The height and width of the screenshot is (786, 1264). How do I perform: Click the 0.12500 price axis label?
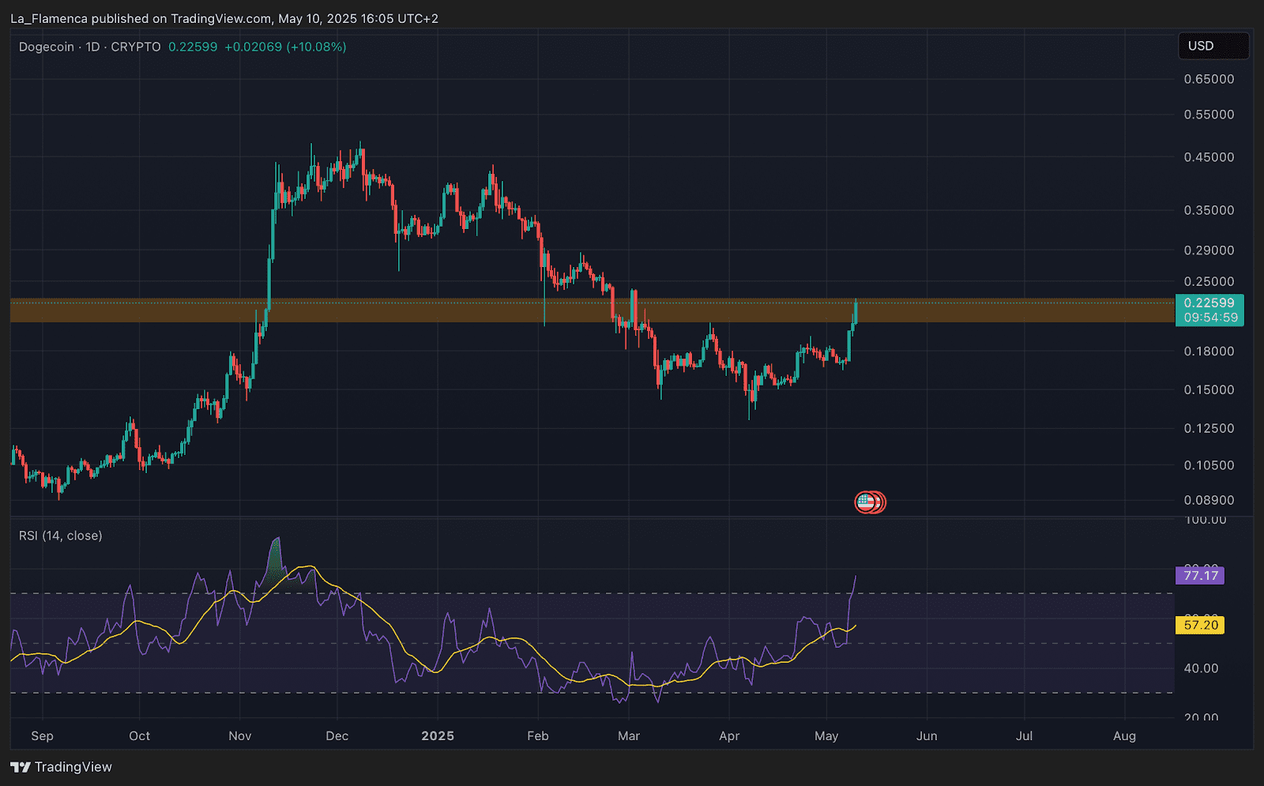(x=1209, y=428)
